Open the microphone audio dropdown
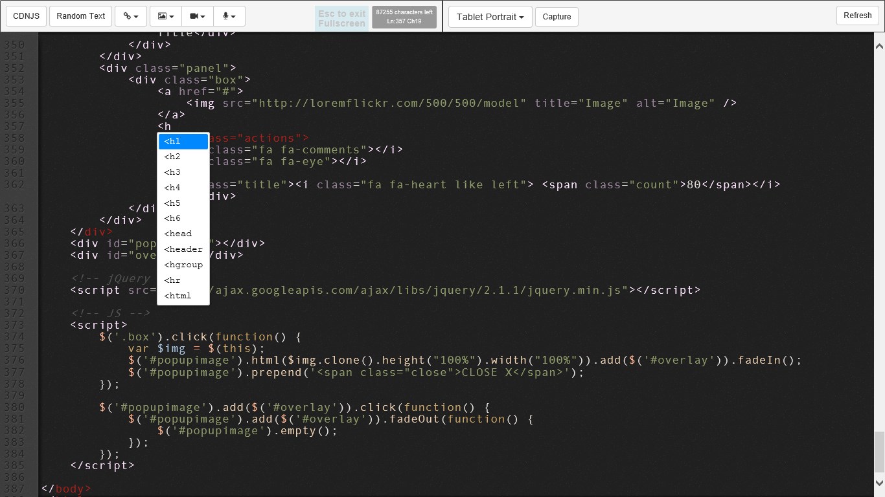This screenshot has height=497, width=885. pyautogui.click(x=229, y=16)
